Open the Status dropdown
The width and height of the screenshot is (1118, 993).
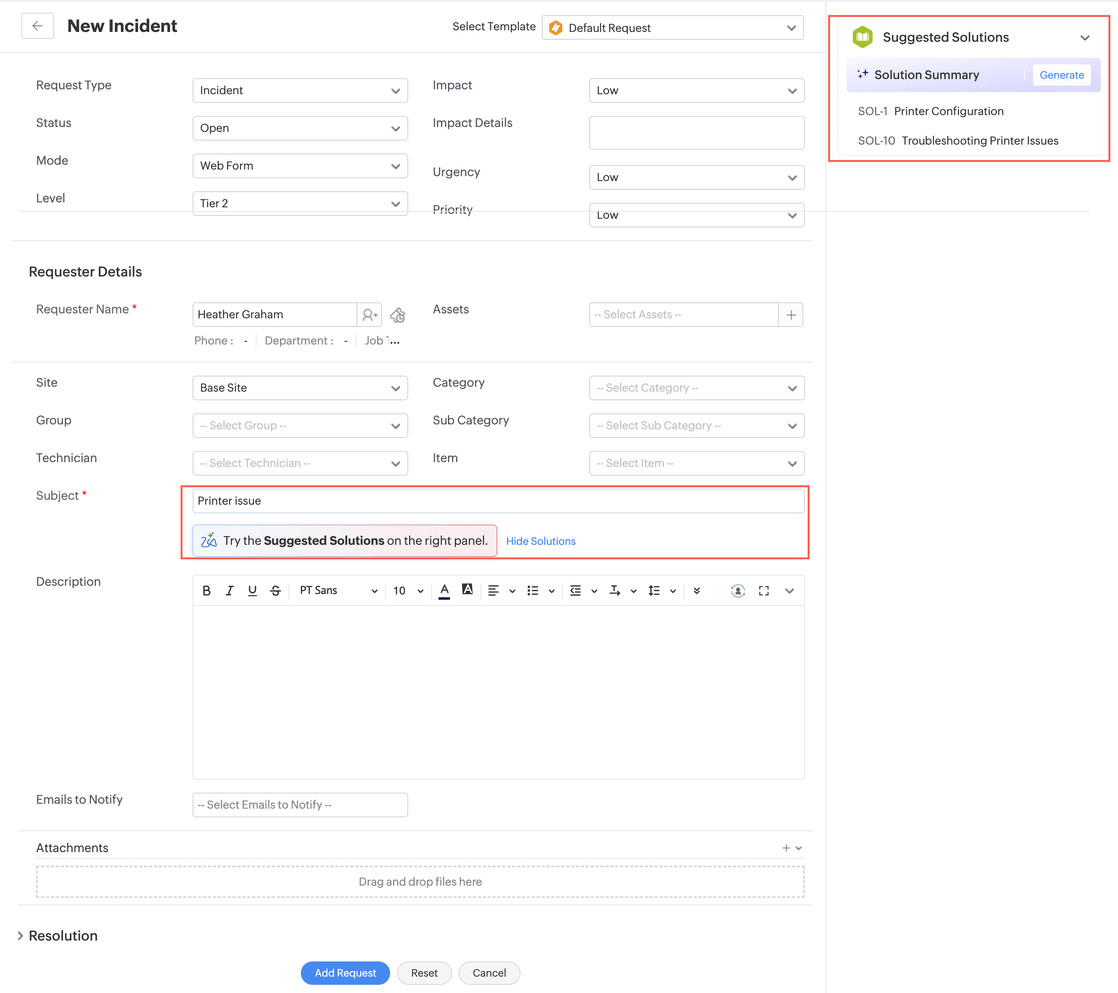click(x=300, y=128)
